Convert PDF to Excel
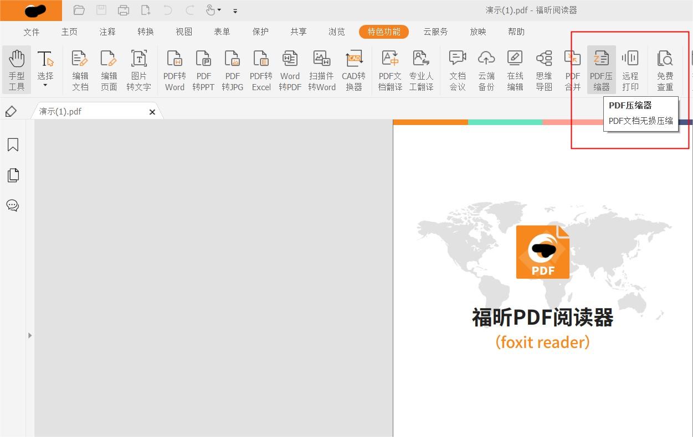This screenshot has height=437, width=693. coord(261,70)
